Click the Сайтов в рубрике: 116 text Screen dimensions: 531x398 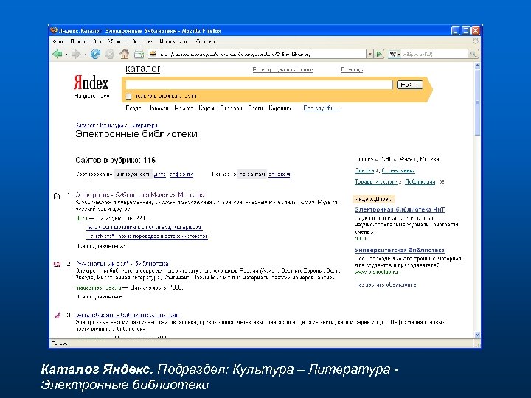[116, 160]
